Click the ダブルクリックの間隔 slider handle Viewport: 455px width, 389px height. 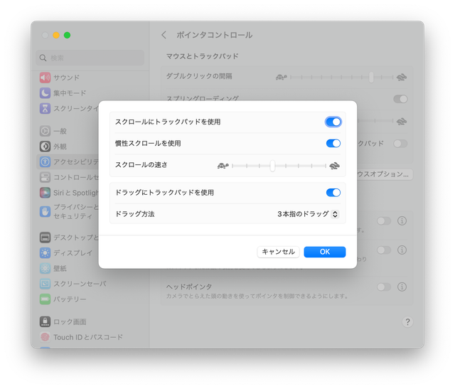[371, 78]
